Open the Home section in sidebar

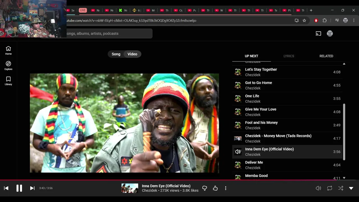click(x=8, y=50)
